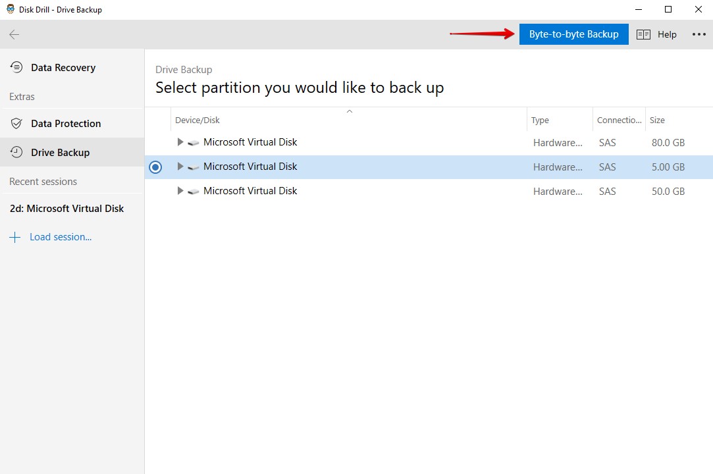Sort by the Connection column header
Image resolution: width=713 pixels, height=474 pixels.
pos(619,120)
